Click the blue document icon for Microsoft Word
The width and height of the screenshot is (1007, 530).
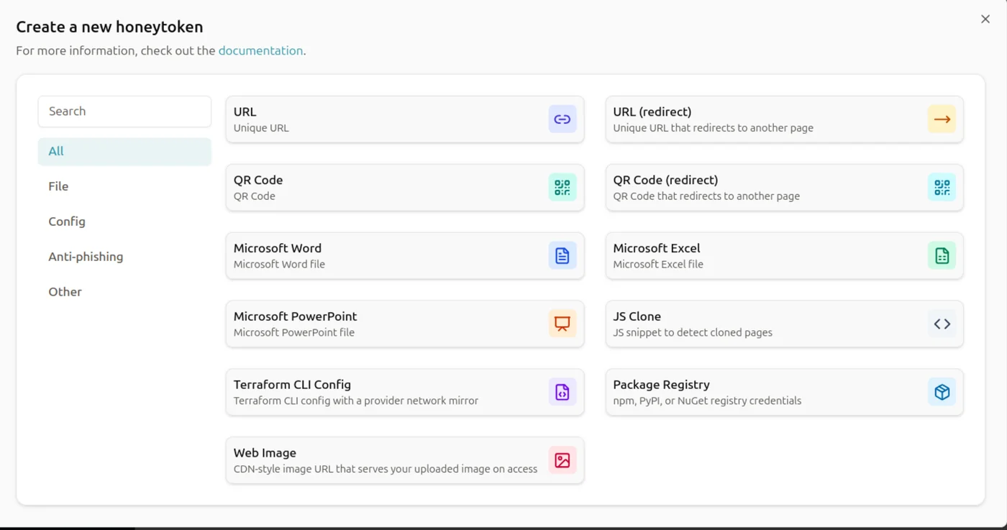562,255
